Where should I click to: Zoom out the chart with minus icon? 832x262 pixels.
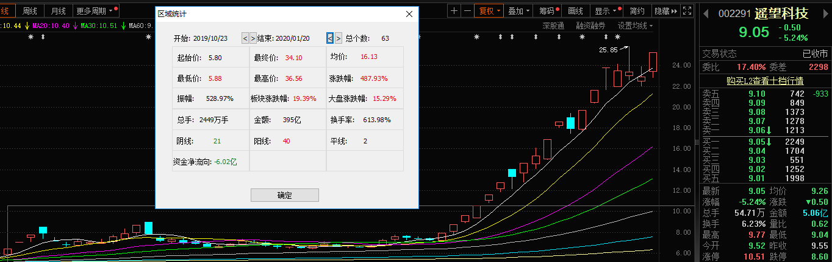[x=467, y=10]
